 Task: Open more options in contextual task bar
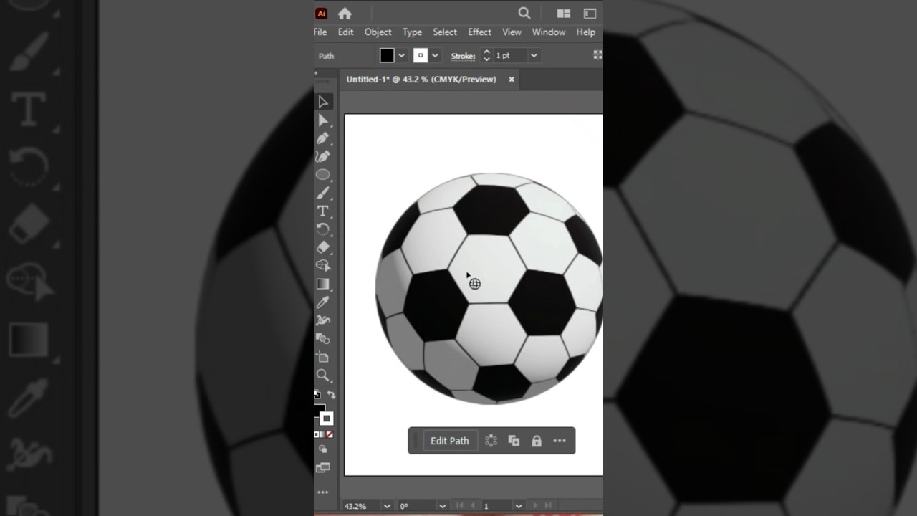(560, 441)
